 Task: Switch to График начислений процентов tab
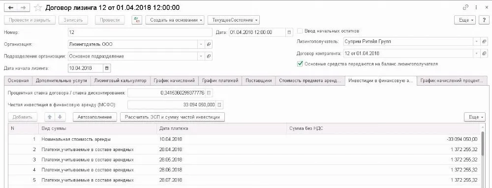tap(452, 81)
